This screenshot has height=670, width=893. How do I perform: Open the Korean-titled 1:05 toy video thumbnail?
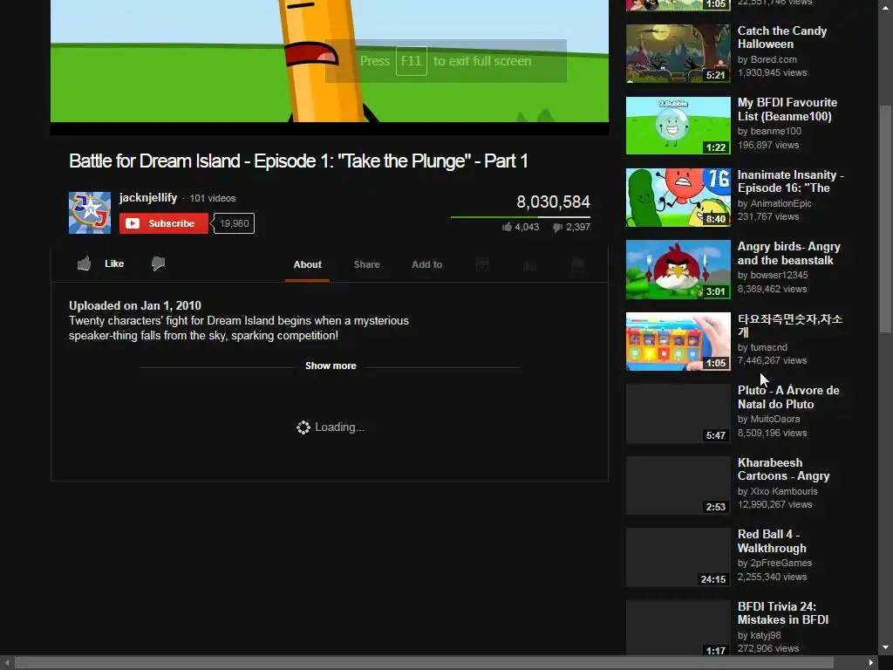(678, 341)
